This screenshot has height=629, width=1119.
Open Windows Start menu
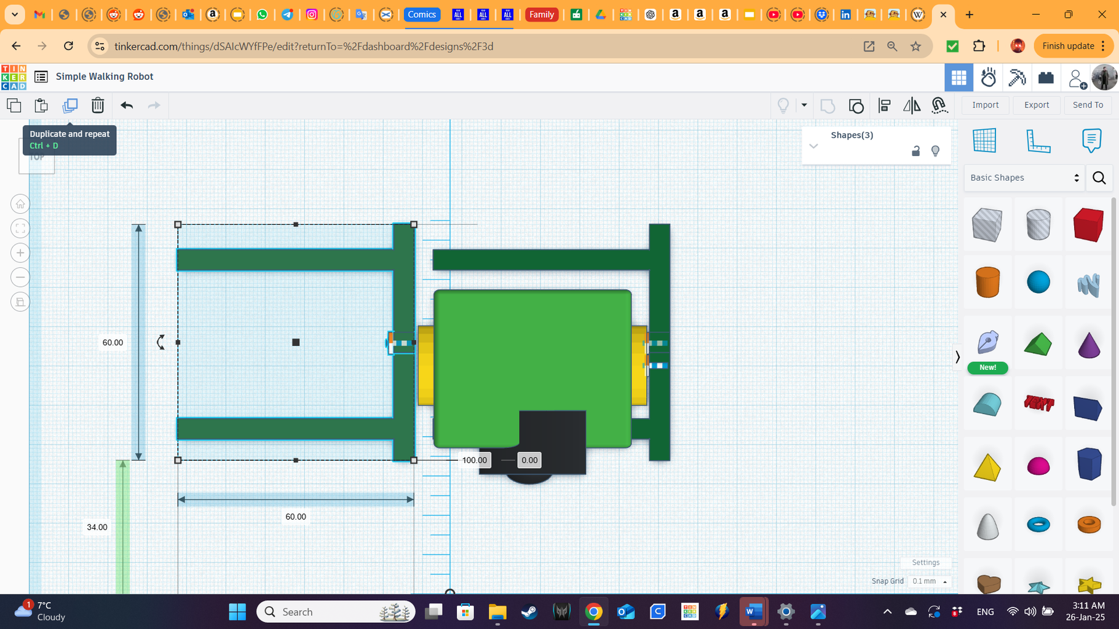coord(237,612)
